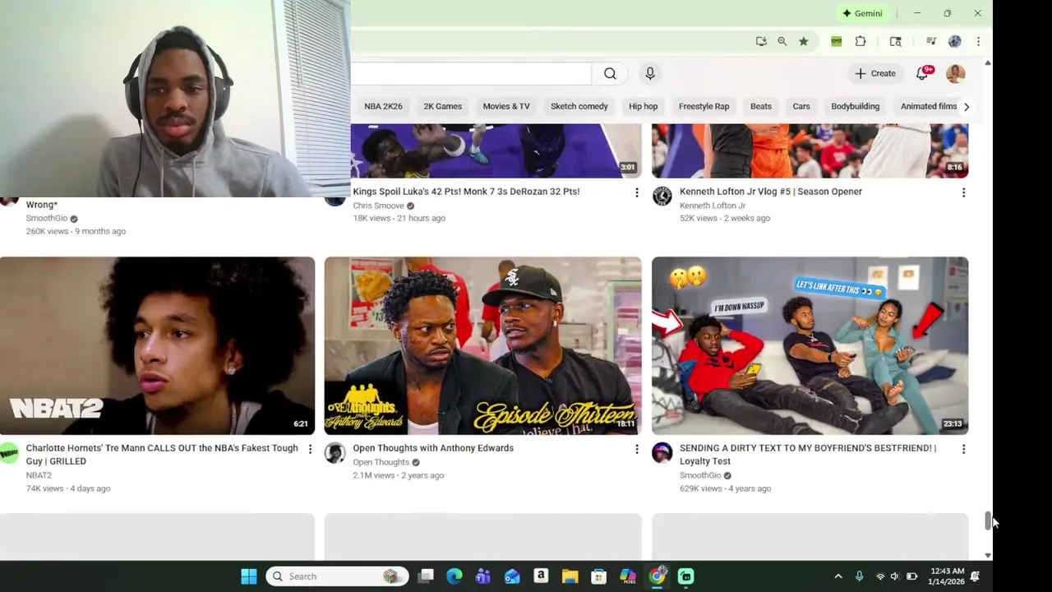This screenshot has height=592, width=1052.
Task: Open NBAT2 channel link
Action: (39, 475)
